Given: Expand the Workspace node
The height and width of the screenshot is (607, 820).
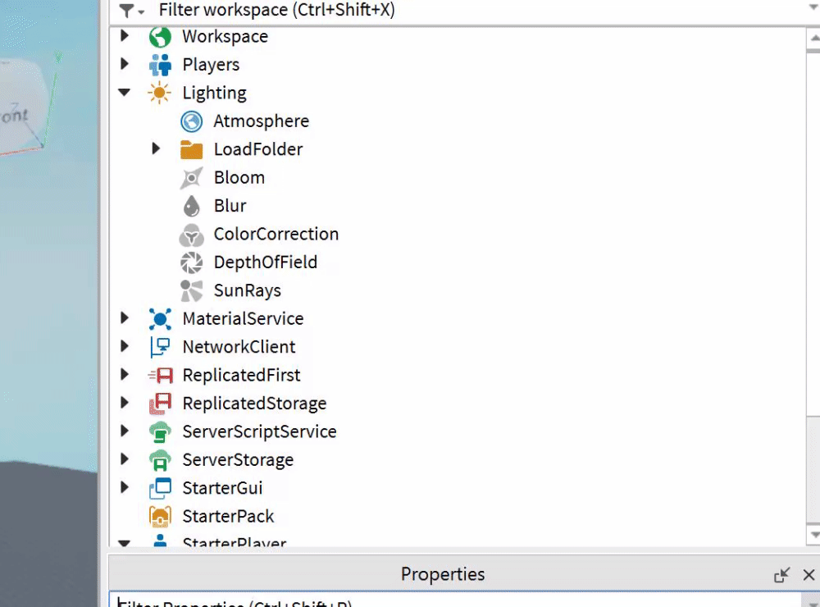Looking at the screenshot, I should click(125, 35).
